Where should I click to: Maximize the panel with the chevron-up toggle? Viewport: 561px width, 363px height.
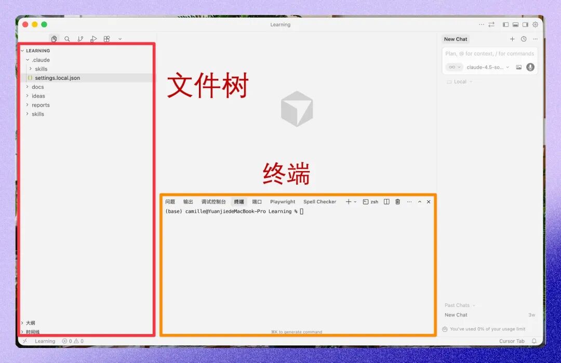[x=420, y=202]
